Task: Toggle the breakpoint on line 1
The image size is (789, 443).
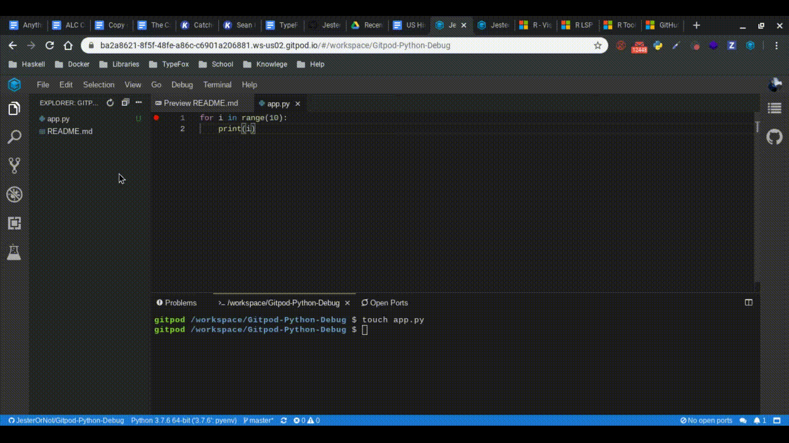Action: [x=156, y=118]
